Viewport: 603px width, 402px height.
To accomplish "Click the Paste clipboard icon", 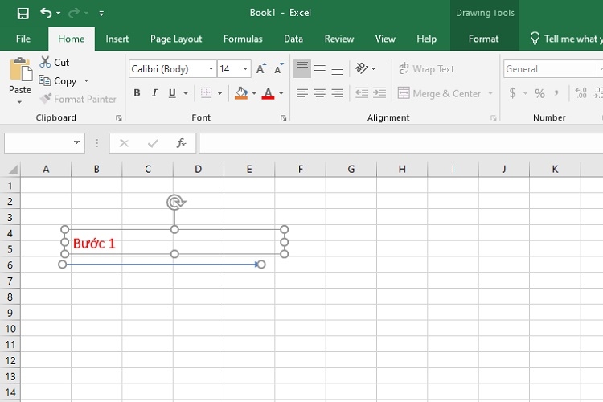I will (21, 70).
